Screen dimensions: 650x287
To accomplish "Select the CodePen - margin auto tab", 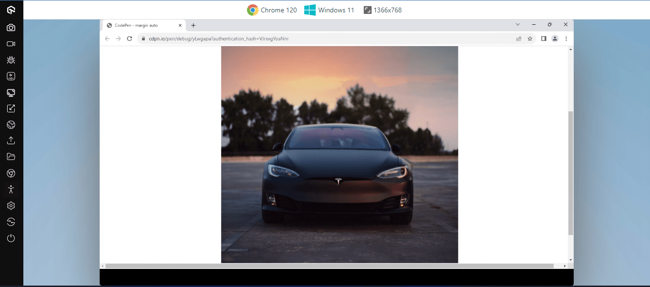I will (144, 26).
